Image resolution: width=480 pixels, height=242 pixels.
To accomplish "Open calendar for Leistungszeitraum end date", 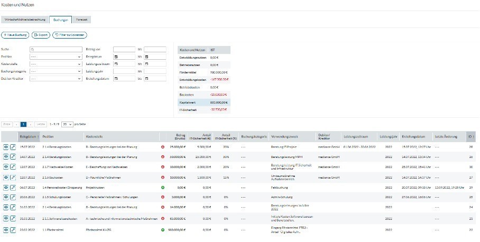I will (x=146, y=64).
